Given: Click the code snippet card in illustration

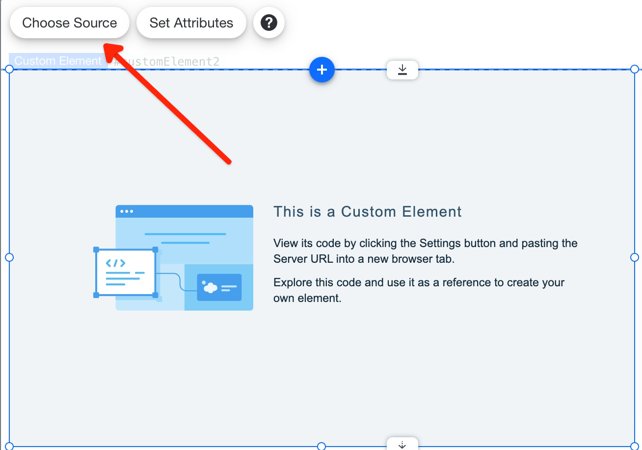Looking at the screenshot, I should coord(126,273).
